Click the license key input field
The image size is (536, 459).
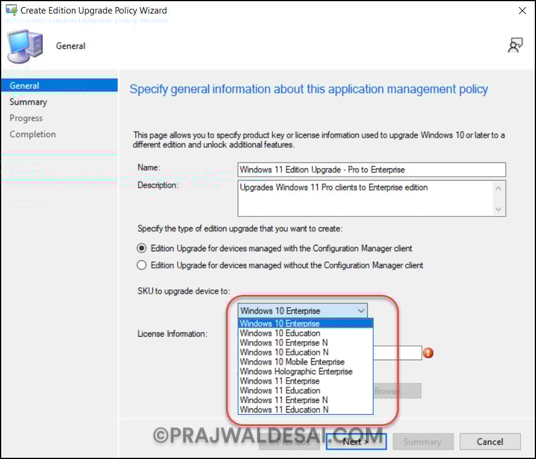[x=398, y=352]
